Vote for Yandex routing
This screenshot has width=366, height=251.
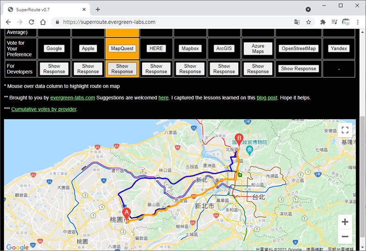339,48
